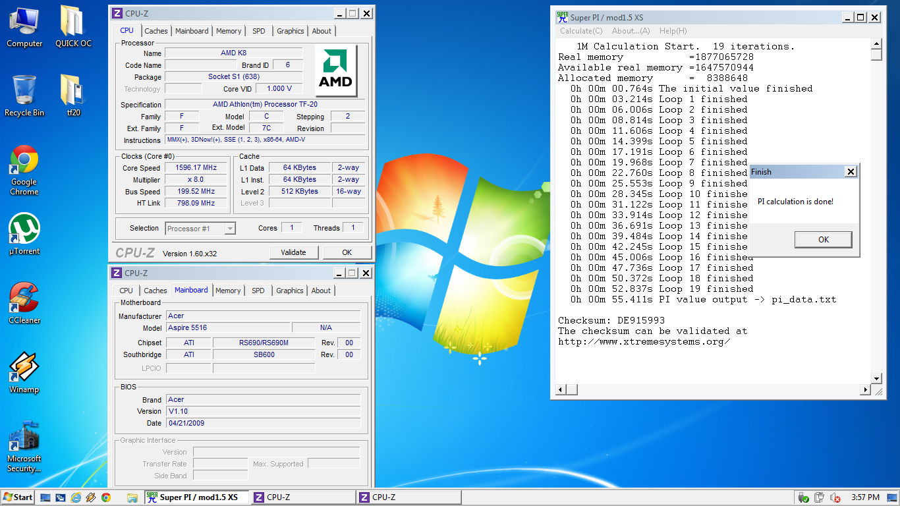Open the Computer desktop icon
This screenshot has height=506, width=900.
pos(24,27)
